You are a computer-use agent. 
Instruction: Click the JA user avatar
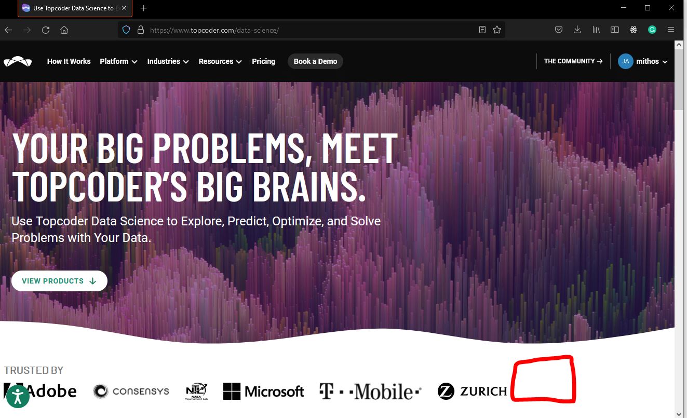pyautogui.click(x=626, y=61)
